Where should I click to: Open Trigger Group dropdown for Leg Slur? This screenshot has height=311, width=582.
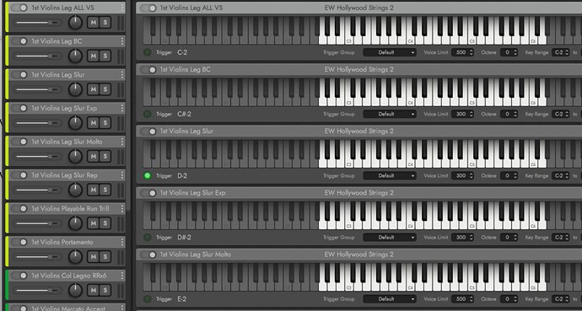pyautogui.click(x=390, y=175)
